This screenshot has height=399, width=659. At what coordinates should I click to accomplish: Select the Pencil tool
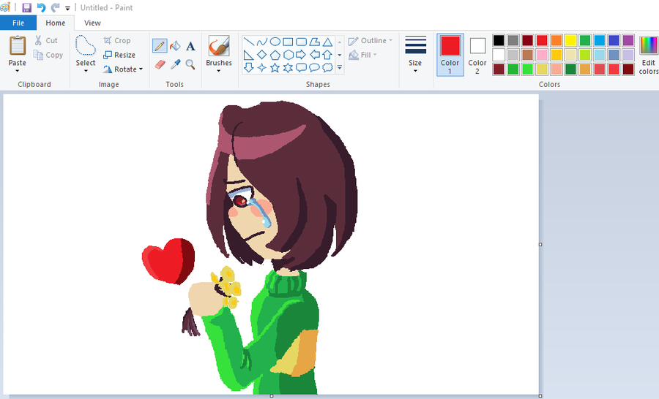160,46
